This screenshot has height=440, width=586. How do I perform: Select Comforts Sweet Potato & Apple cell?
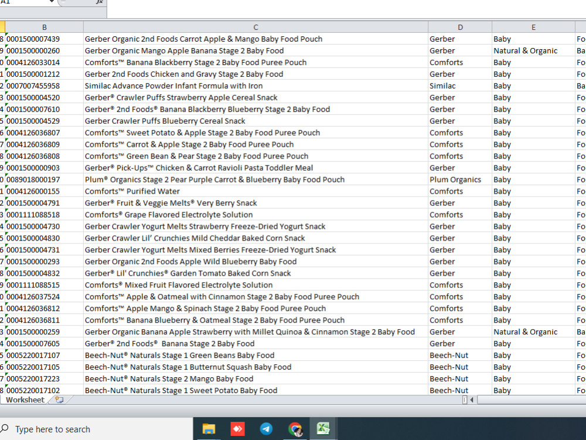[x=255, y=133]
